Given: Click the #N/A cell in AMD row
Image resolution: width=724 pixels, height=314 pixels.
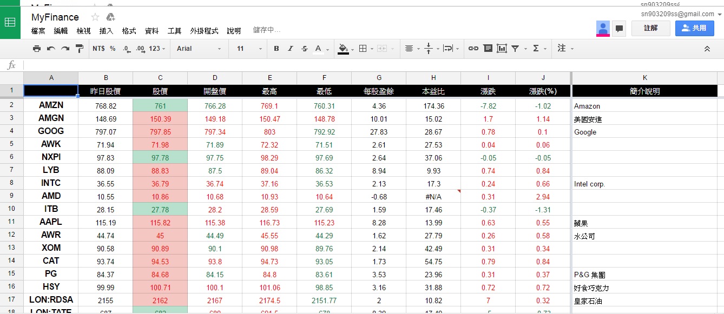Looking at the screenshot, I should 433,197.
